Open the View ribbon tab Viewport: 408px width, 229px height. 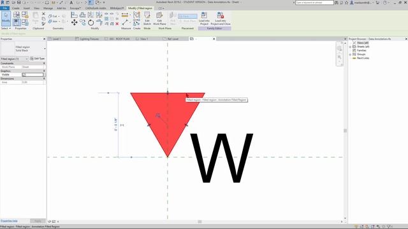click(37, 8)
